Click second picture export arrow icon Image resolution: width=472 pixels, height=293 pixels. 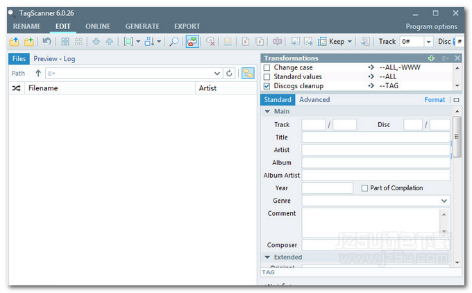[308, 42]
